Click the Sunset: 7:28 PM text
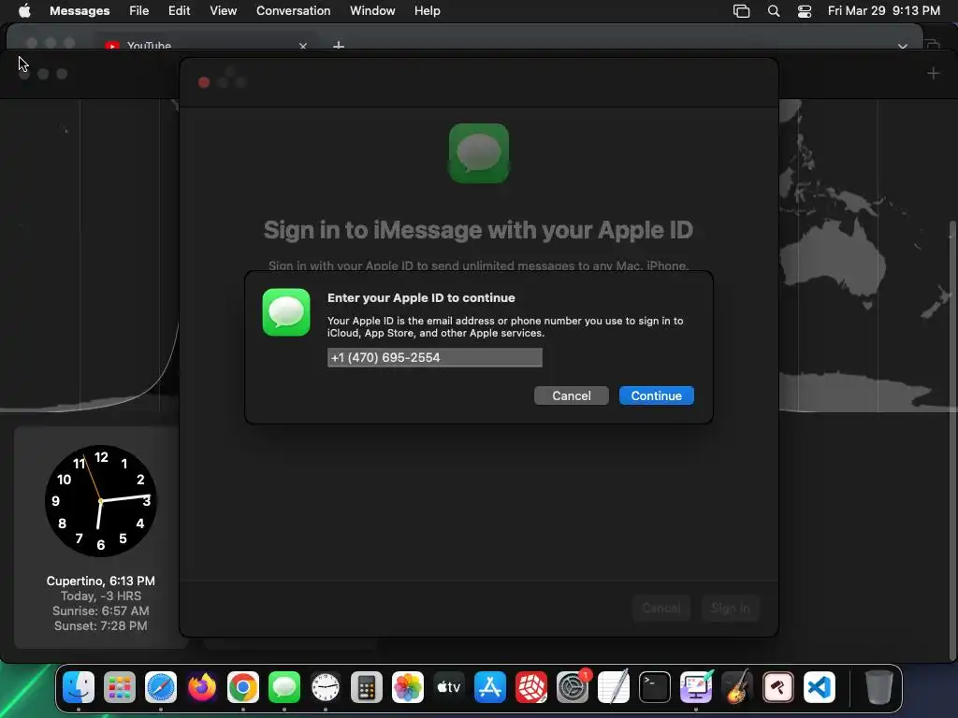 tap(101, 625)
